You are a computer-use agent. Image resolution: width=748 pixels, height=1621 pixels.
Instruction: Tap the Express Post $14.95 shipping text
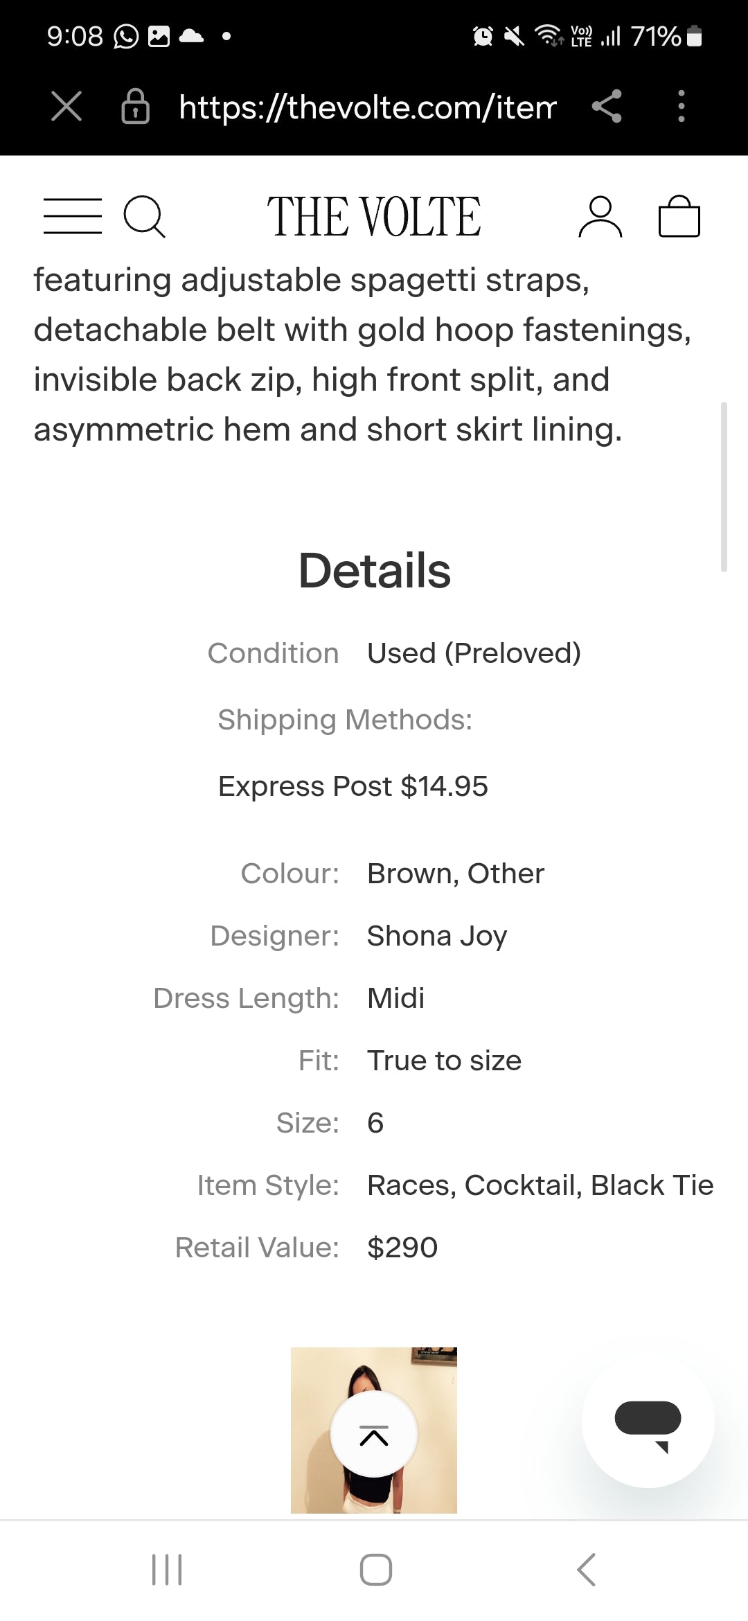click(353, 786)
